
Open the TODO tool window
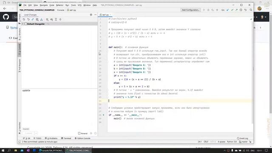pyautogui.click(x=37, y=138)
